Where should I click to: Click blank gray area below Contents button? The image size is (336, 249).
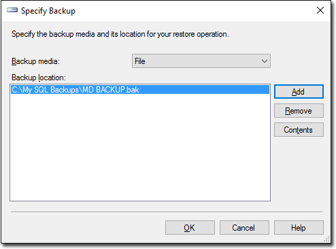pyautogui.click(x=299, y=172)
